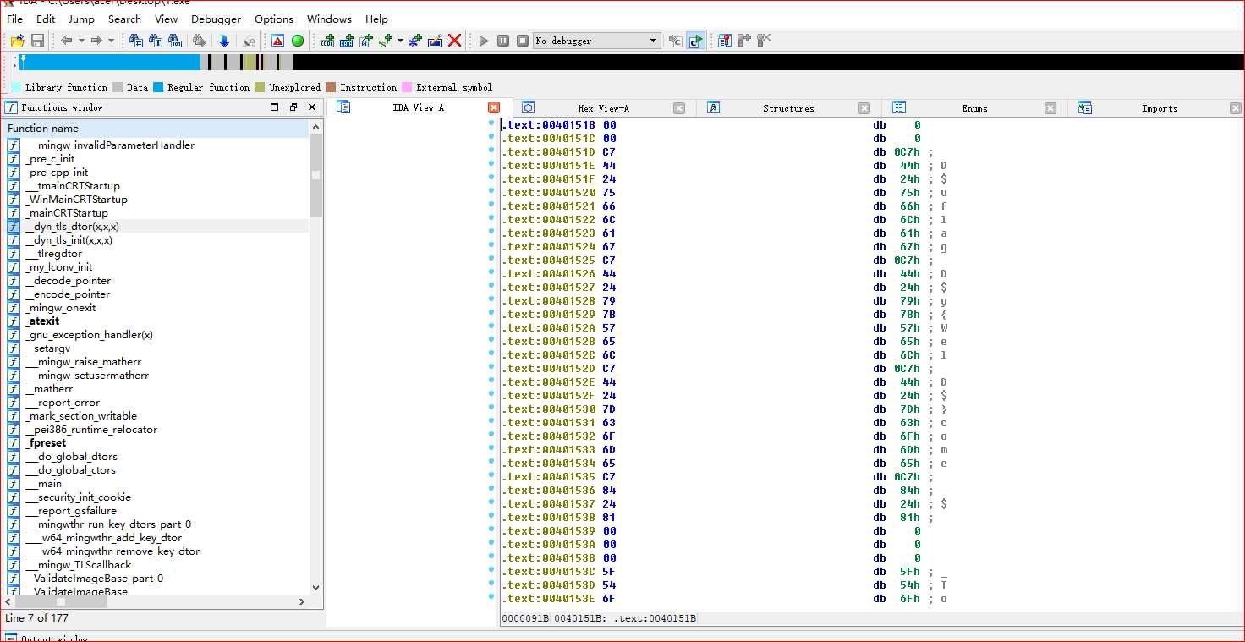Click Unexplored legend color swatch
This screenshot has height=642, width=1245.
[261, 87]
